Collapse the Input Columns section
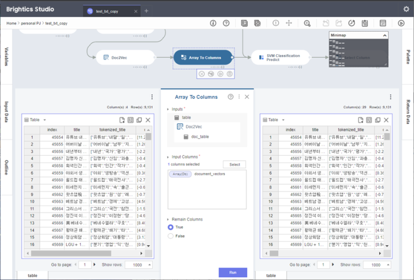This screenshot has height=280, width=414. pos(168,157)
